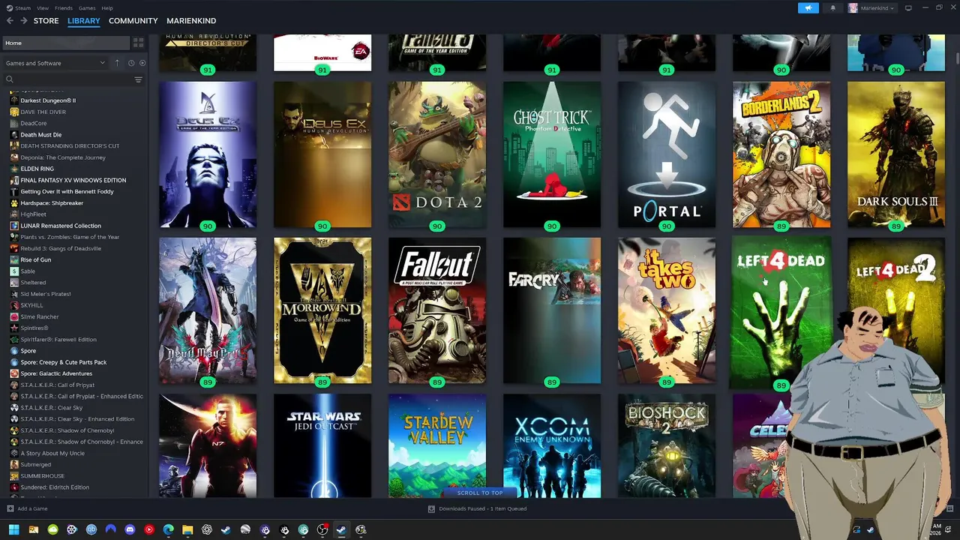The image size is (960, 540).
Task: Switch to Big Picture mode icon
Action: point(908,7)
